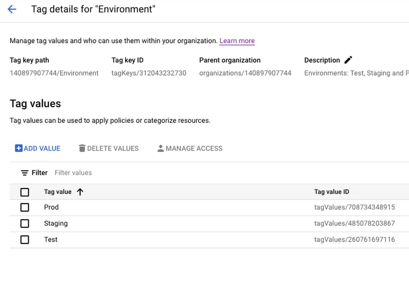Select the Prod tag value checkbox
The width and height of the screenshot is (409, 286).
pyautogui.click(x=25, y=207)
